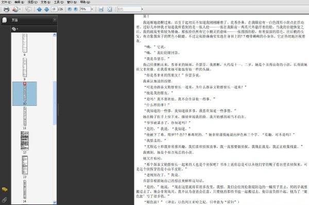Click the thumbnail scrollbar down arrow
This screenshot has width=309, height=205.
pos(55,202)
